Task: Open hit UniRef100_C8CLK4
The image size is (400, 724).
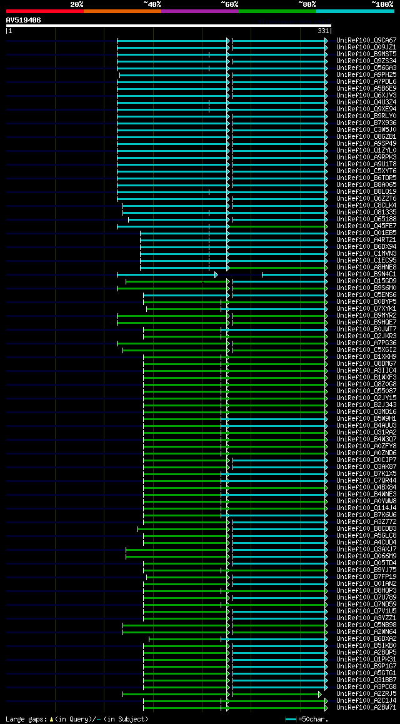Action: point(366,206)
